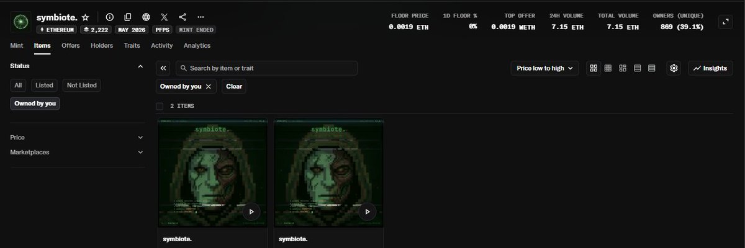Toggle the 'Owned by you' status filter in sidebar
745x248 pixels.
(35, 104)
